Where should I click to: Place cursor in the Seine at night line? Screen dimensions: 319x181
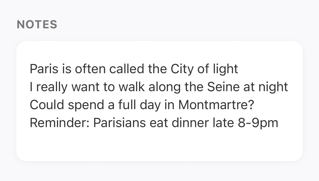(x=159, y=87)
